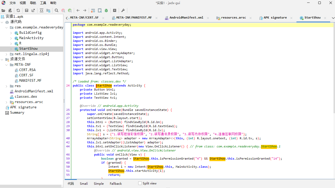Switch to the META-INF/CERT.SF tab
The image size is (335, 188).
84,18
